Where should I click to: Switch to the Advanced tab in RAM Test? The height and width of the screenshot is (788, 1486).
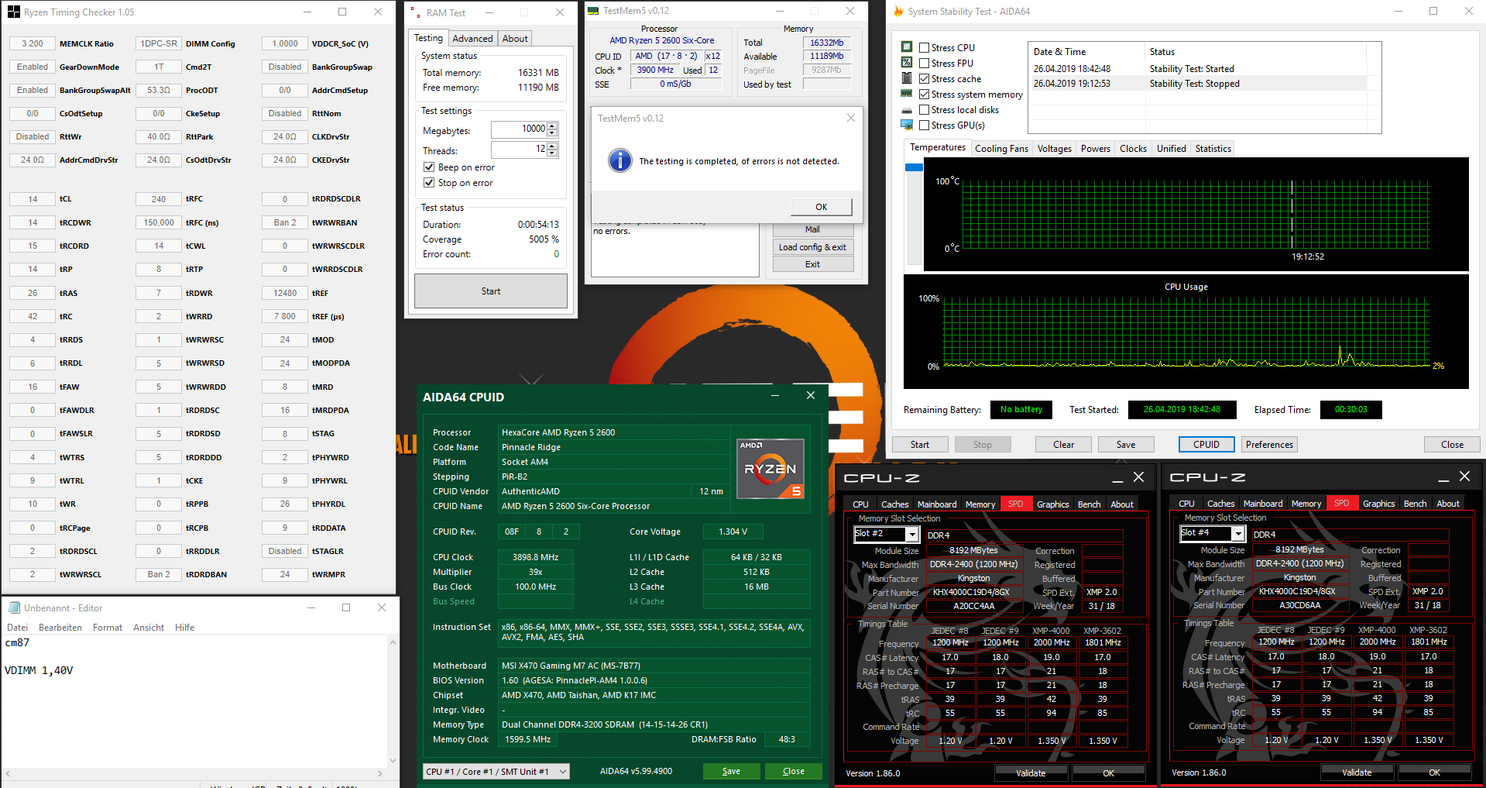(472, 39)
